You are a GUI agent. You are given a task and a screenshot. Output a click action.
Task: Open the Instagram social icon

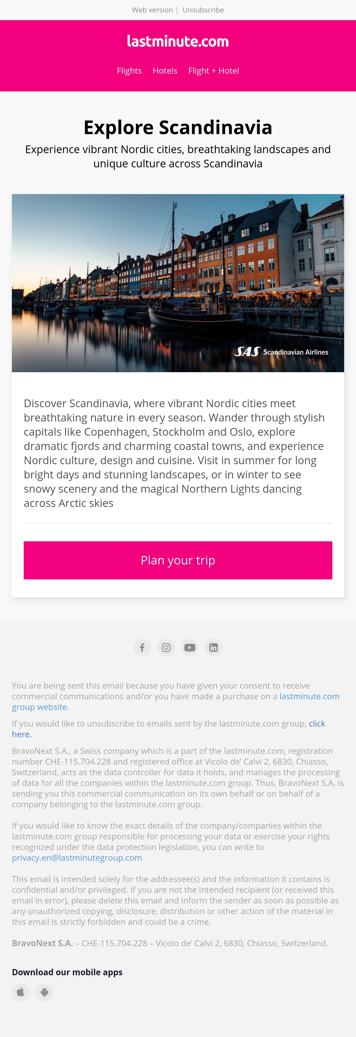click(166, 647)
